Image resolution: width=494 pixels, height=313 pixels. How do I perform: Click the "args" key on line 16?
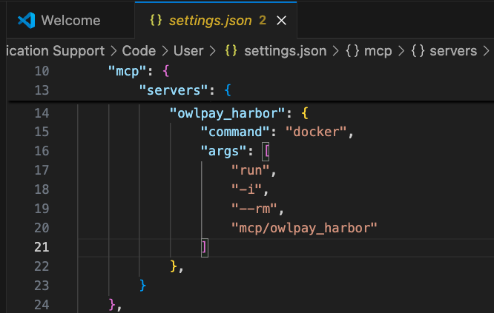(x=223, y=151)
